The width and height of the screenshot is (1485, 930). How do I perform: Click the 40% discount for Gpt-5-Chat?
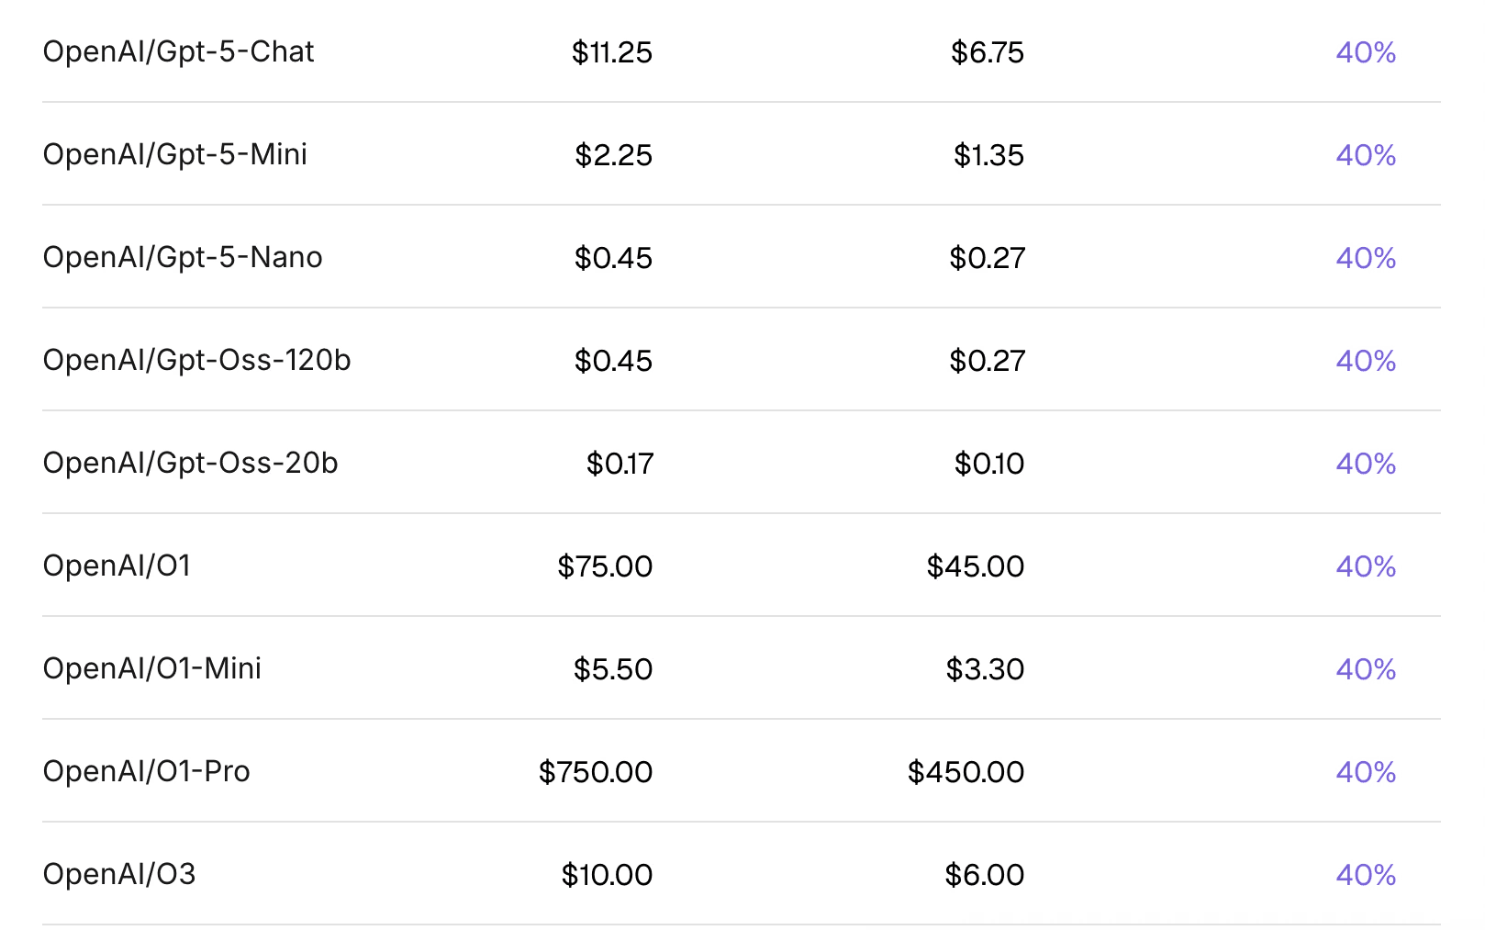tap(1366, 52)
